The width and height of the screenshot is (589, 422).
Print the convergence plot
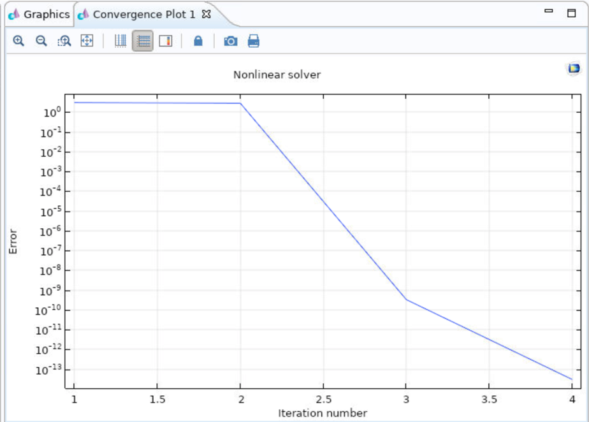(x=253, y=41)
